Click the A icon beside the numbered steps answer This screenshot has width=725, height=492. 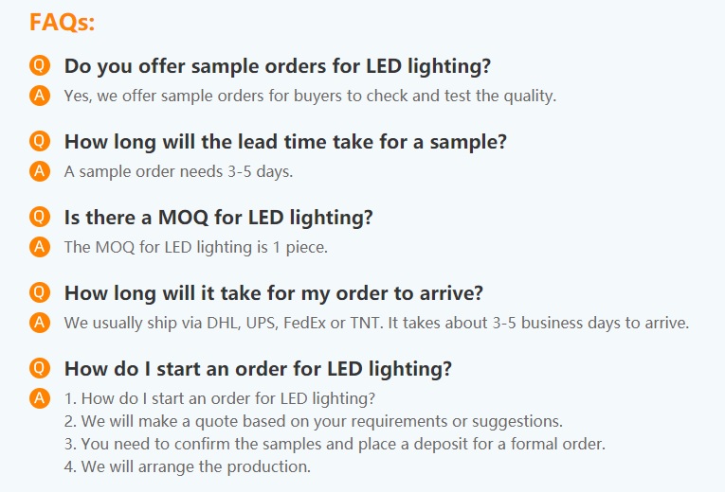coord(39,398)
